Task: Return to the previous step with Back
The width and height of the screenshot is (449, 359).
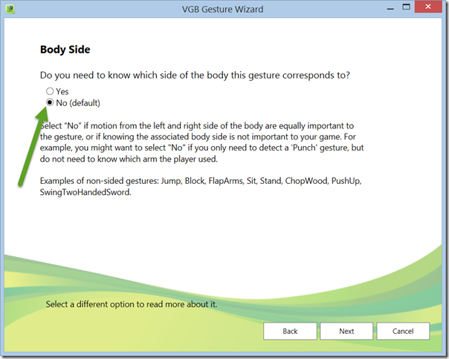Action: 290,331
